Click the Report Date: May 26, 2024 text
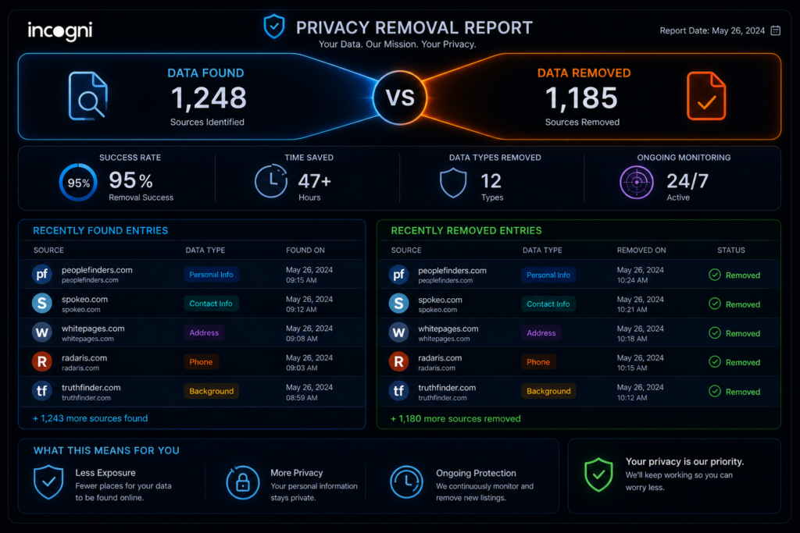 coord(712,30)
